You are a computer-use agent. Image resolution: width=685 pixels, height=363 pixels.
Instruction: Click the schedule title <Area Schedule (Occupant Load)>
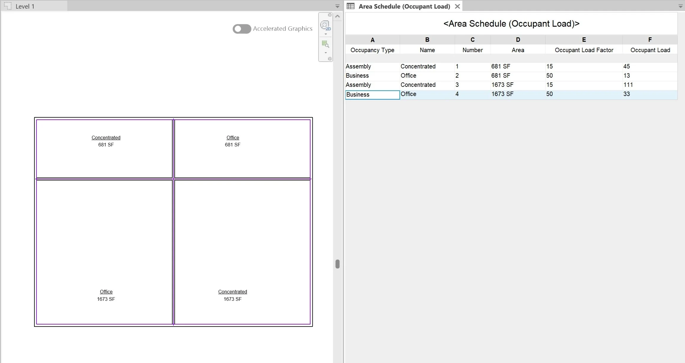[511, 24]
